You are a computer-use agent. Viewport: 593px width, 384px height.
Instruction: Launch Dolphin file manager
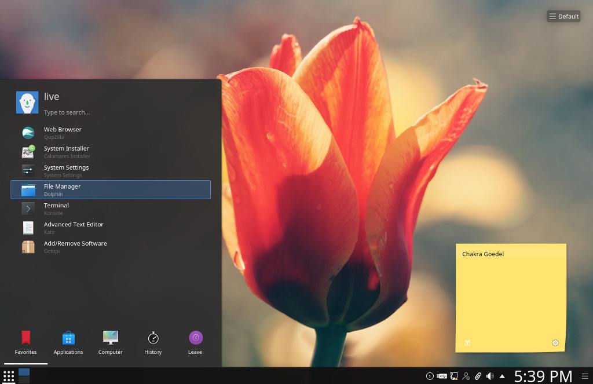62,189
